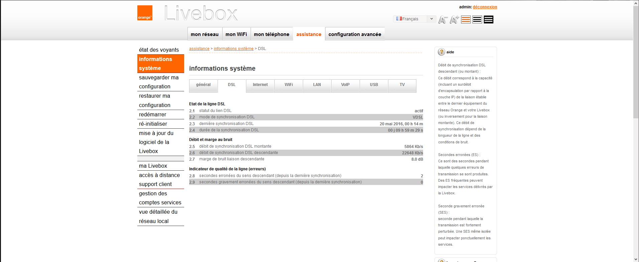
Task: Select the orange contrast theme icon
Action: (x=466, y=20)
